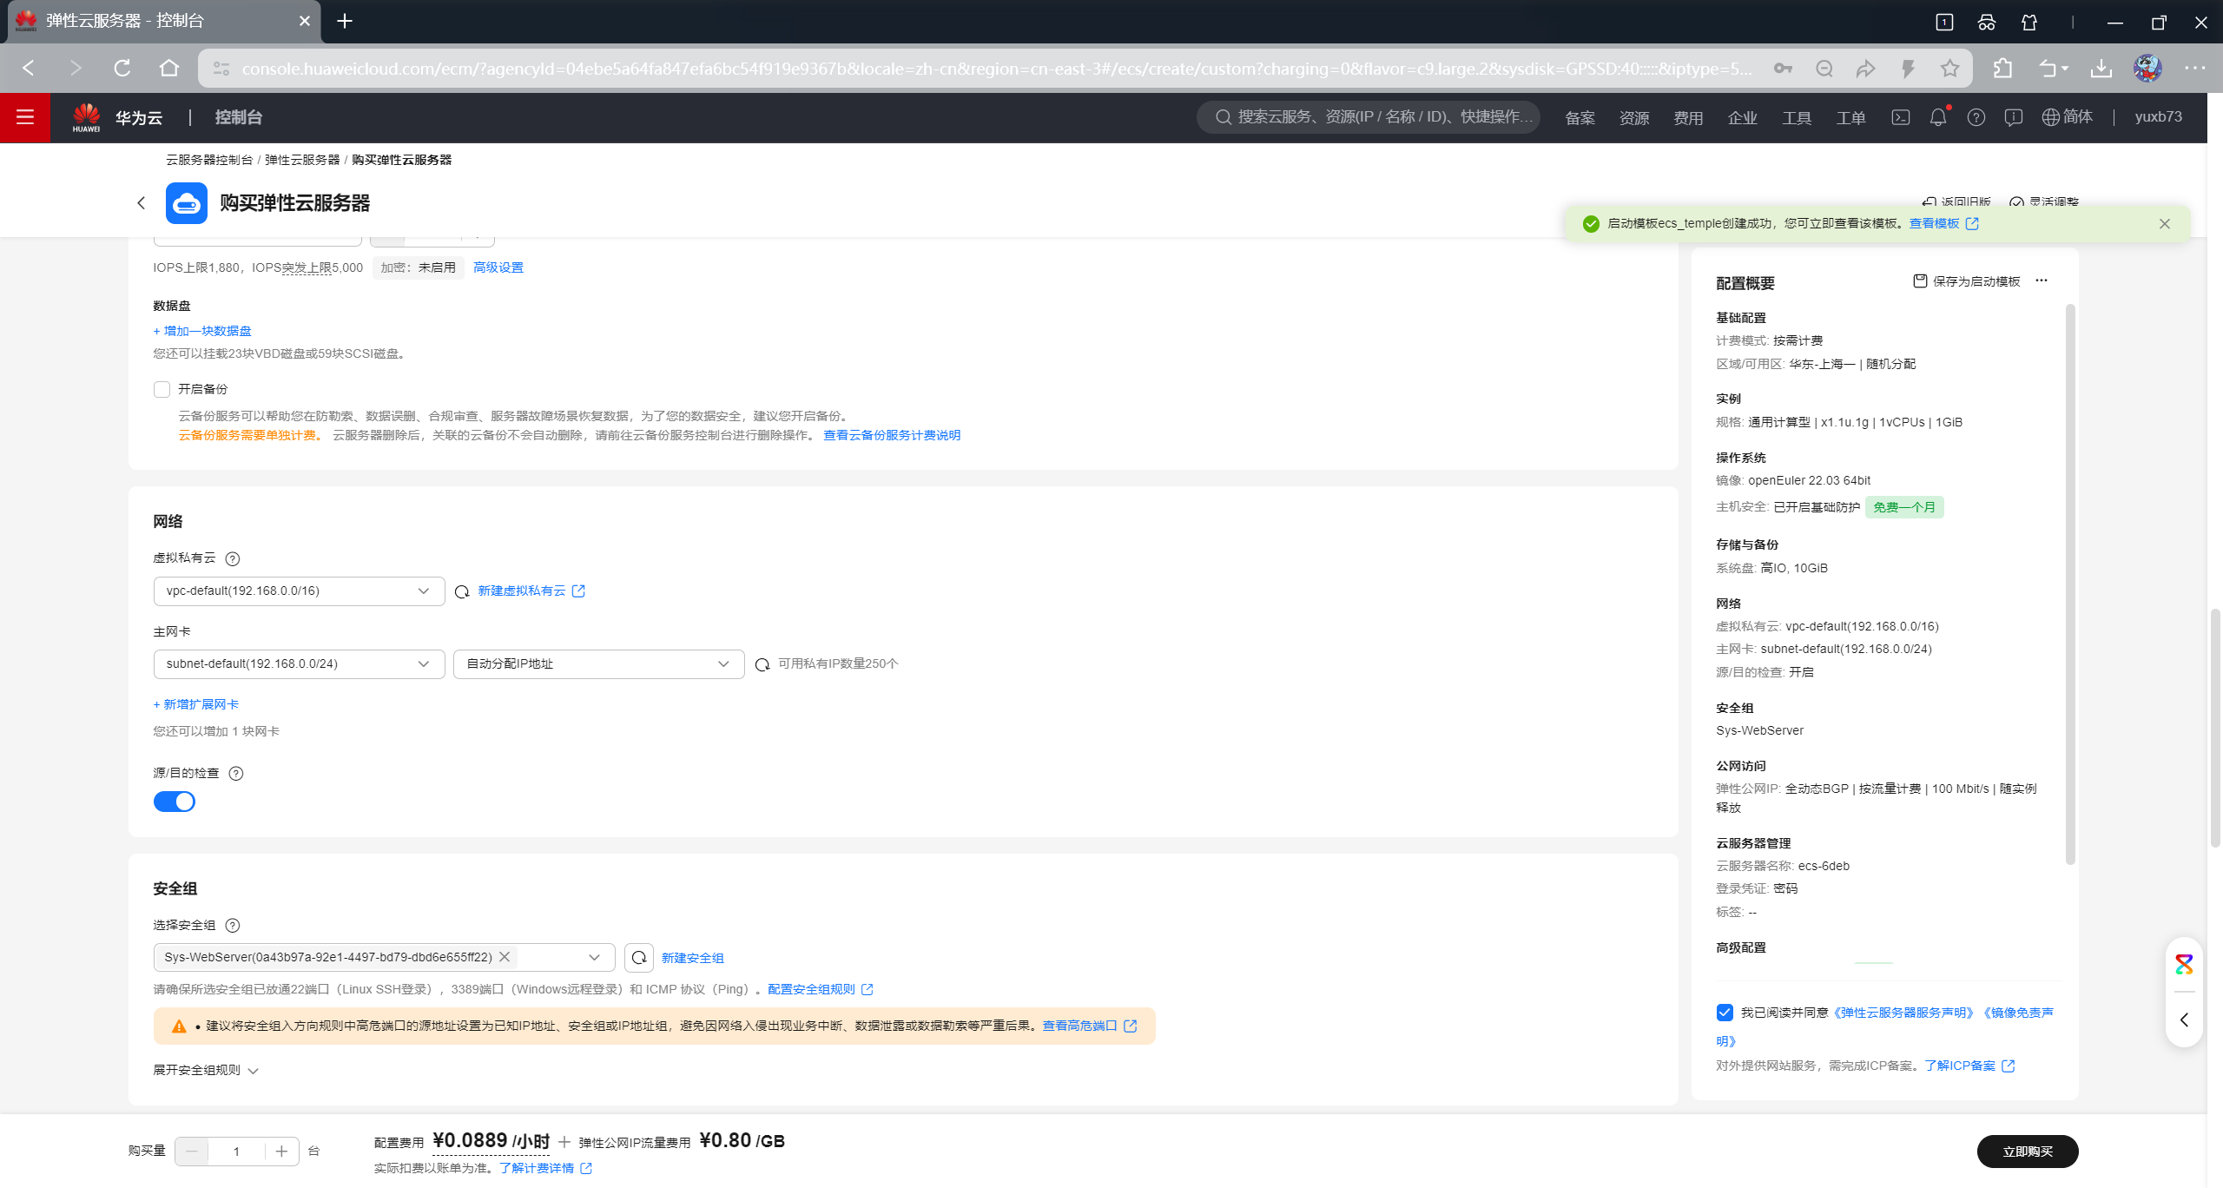Click the notification bell icon
The height and width of the screenshot is (1188, 2223).
click(1937, 117)
